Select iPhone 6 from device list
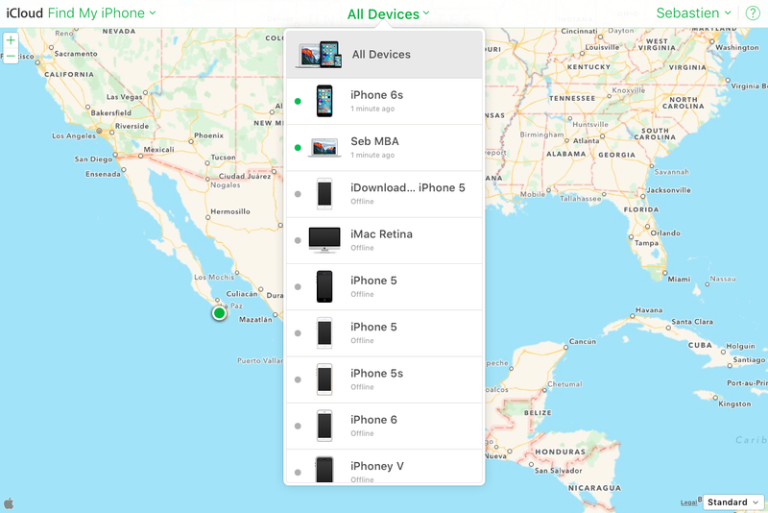 [x=385, y=427]
